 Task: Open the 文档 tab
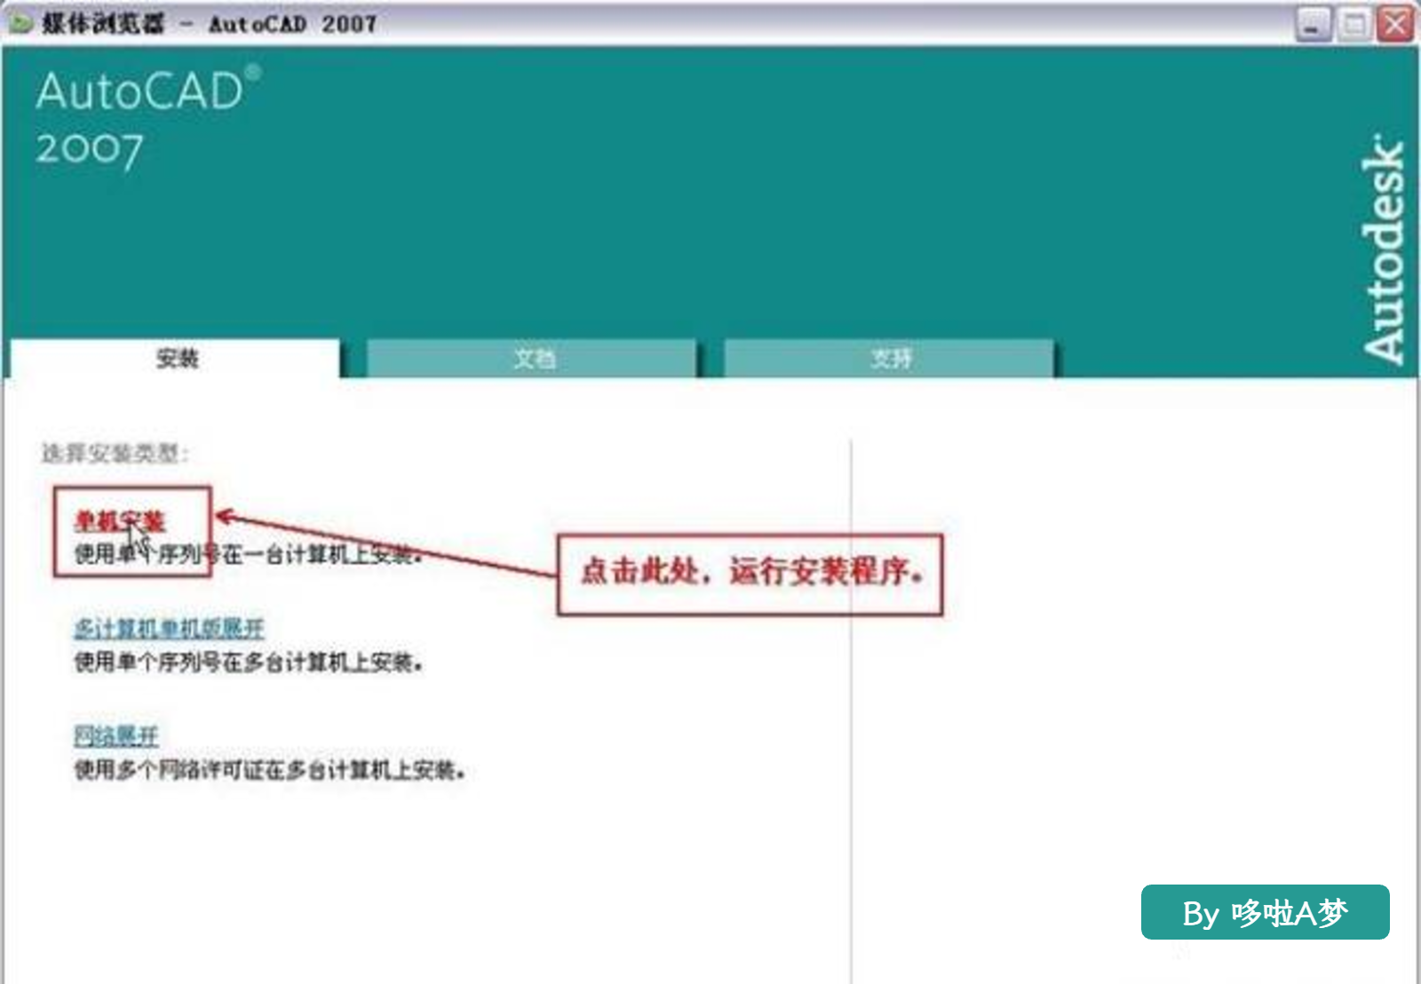533,359
